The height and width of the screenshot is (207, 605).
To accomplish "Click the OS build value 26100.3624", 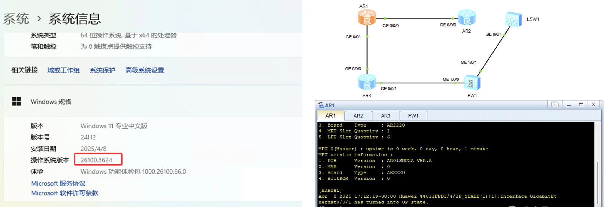I will (x=96, y=160).
